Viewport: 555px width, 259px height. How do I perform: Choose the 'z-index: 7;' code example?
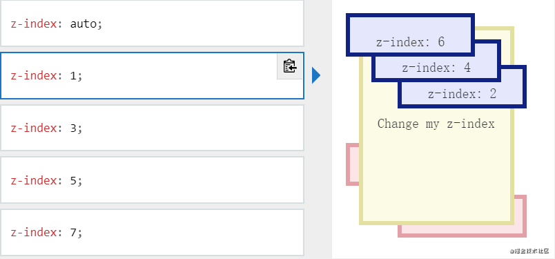[152, 233]
